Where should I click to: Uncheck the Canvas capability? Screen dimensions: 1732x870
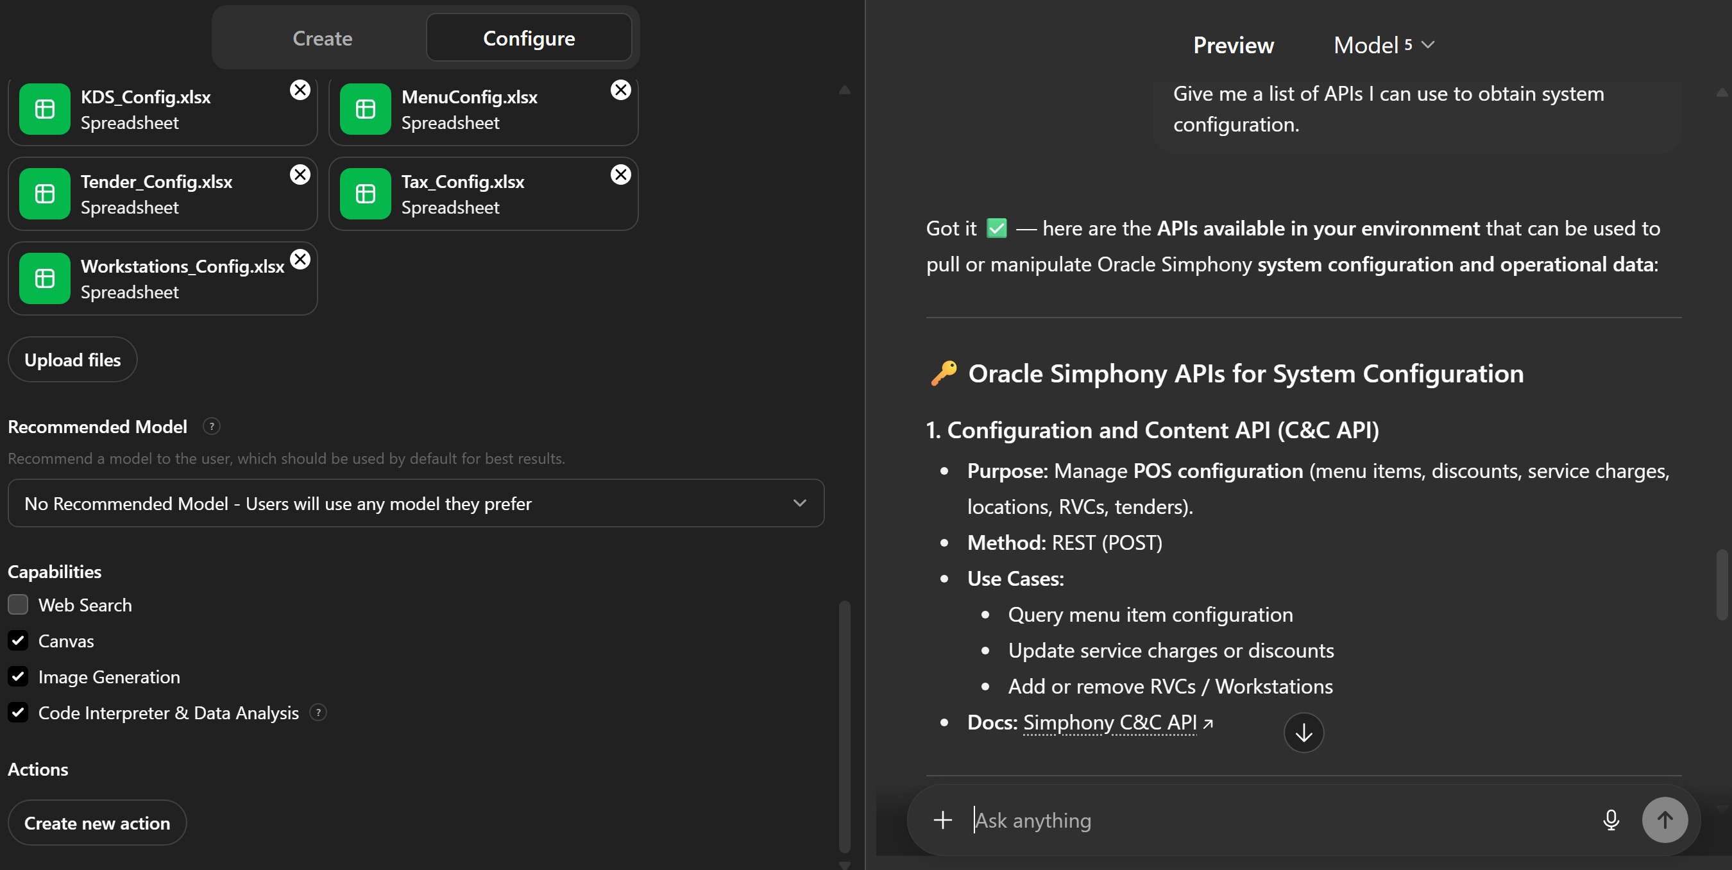pos(18,641)
